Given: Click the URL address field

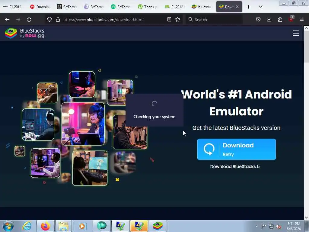Looking at the screenshot, I should point(113,20).
